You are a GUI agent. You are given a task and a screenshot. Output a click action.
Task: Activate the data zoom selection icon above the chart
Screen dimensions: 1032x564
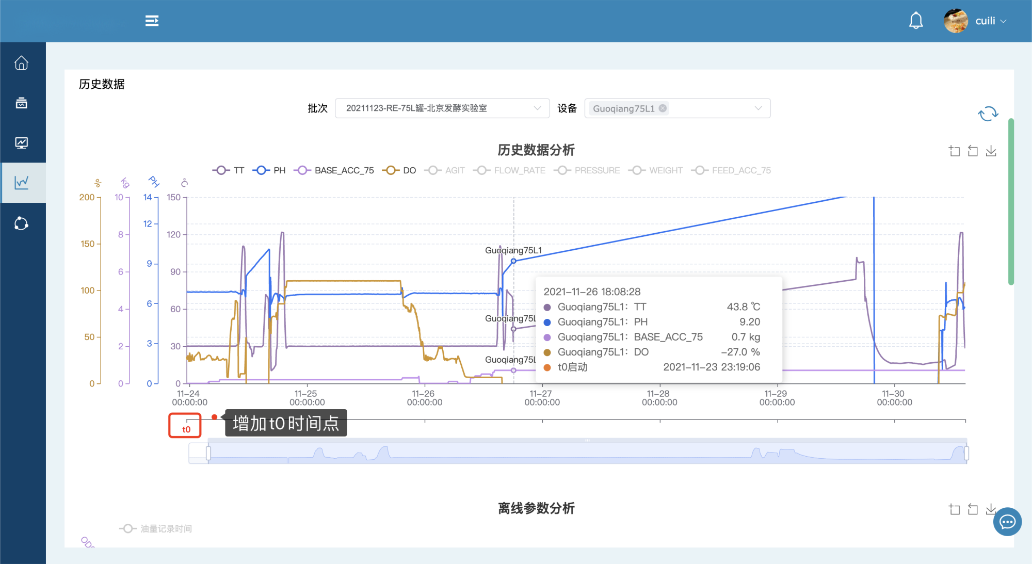point(954,151)
